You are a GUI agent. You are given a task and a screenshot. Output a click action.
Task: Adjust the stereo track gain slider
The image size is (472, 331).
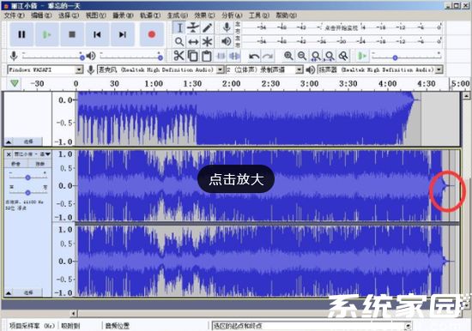(x=27, y=178)
